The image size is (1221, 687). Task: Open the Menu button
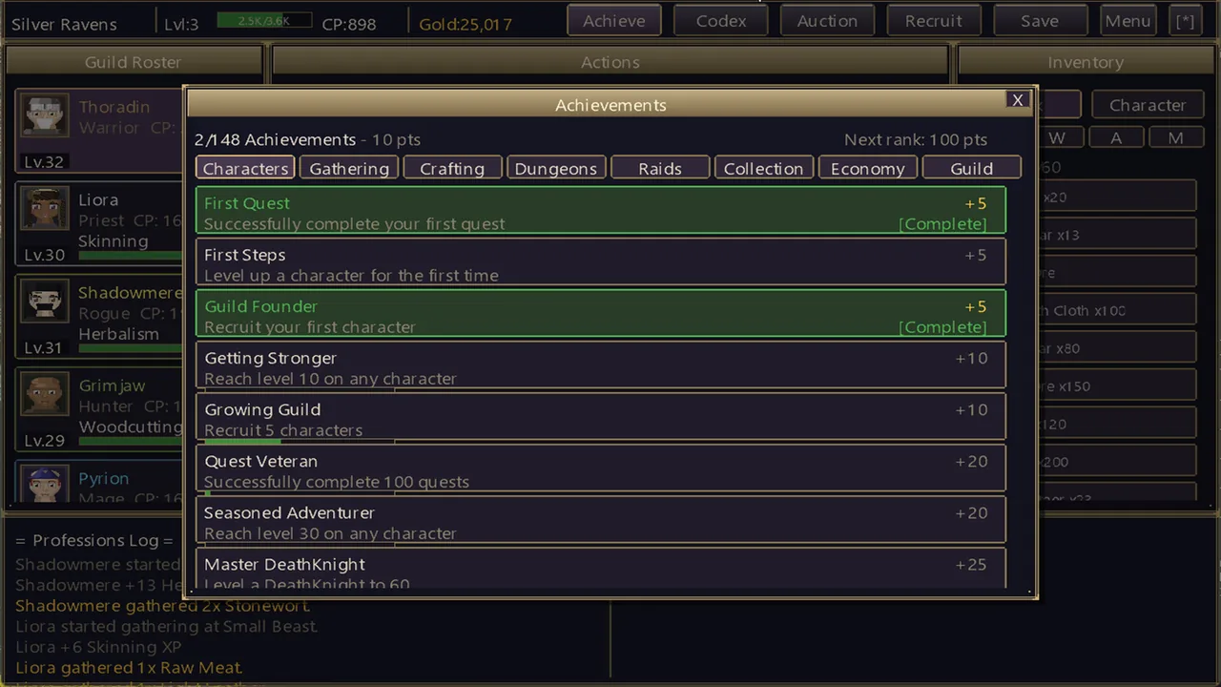pos(1128,21)
